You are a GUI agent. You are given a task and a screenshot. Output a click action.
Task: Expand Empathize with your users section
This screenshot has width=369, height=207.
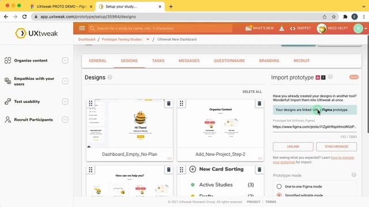(x=65, y=81)
